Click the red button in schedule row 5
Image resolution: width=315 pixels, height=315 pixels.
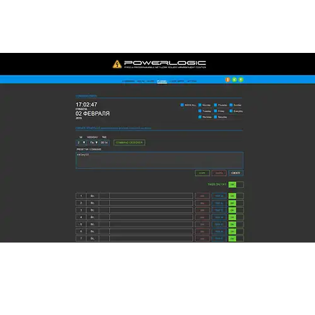[202, 224]
